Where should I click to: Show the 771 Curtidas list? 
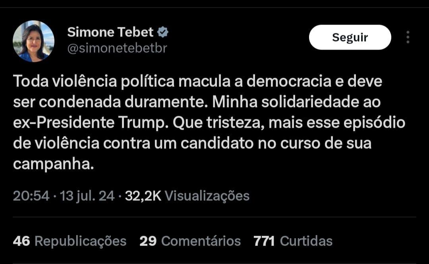[293, 241]
